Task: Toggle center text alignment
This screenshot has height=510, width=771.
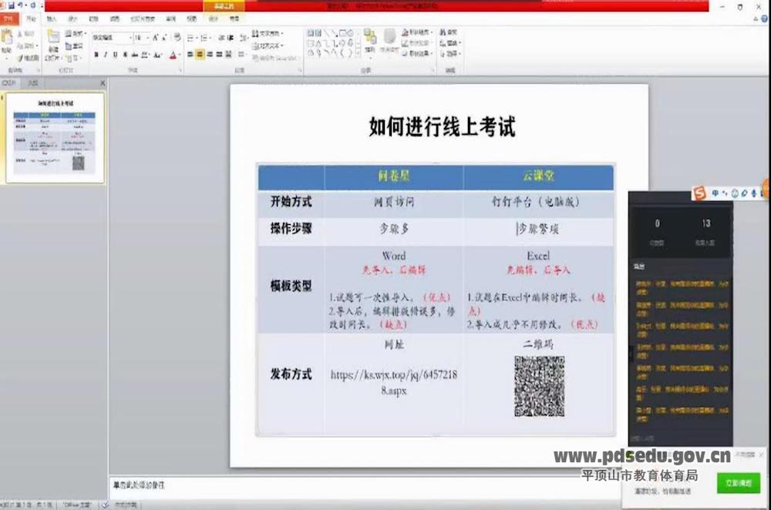Action: [200, 55]
